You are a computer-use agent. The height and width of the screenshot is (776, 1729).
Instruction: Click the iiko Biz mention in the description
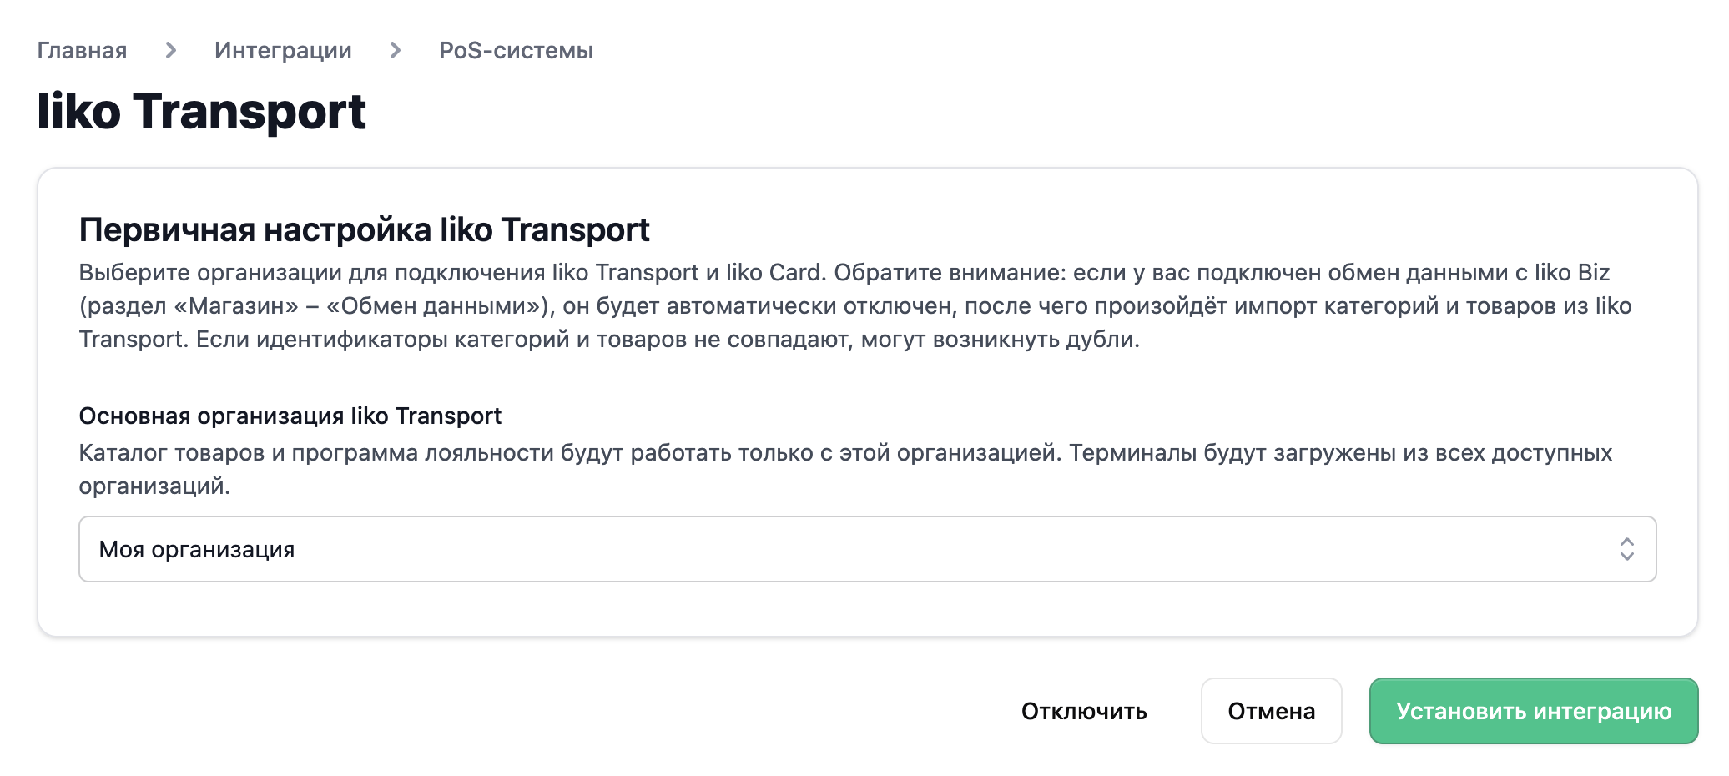pyautogui.click(x=1572, y=273)
